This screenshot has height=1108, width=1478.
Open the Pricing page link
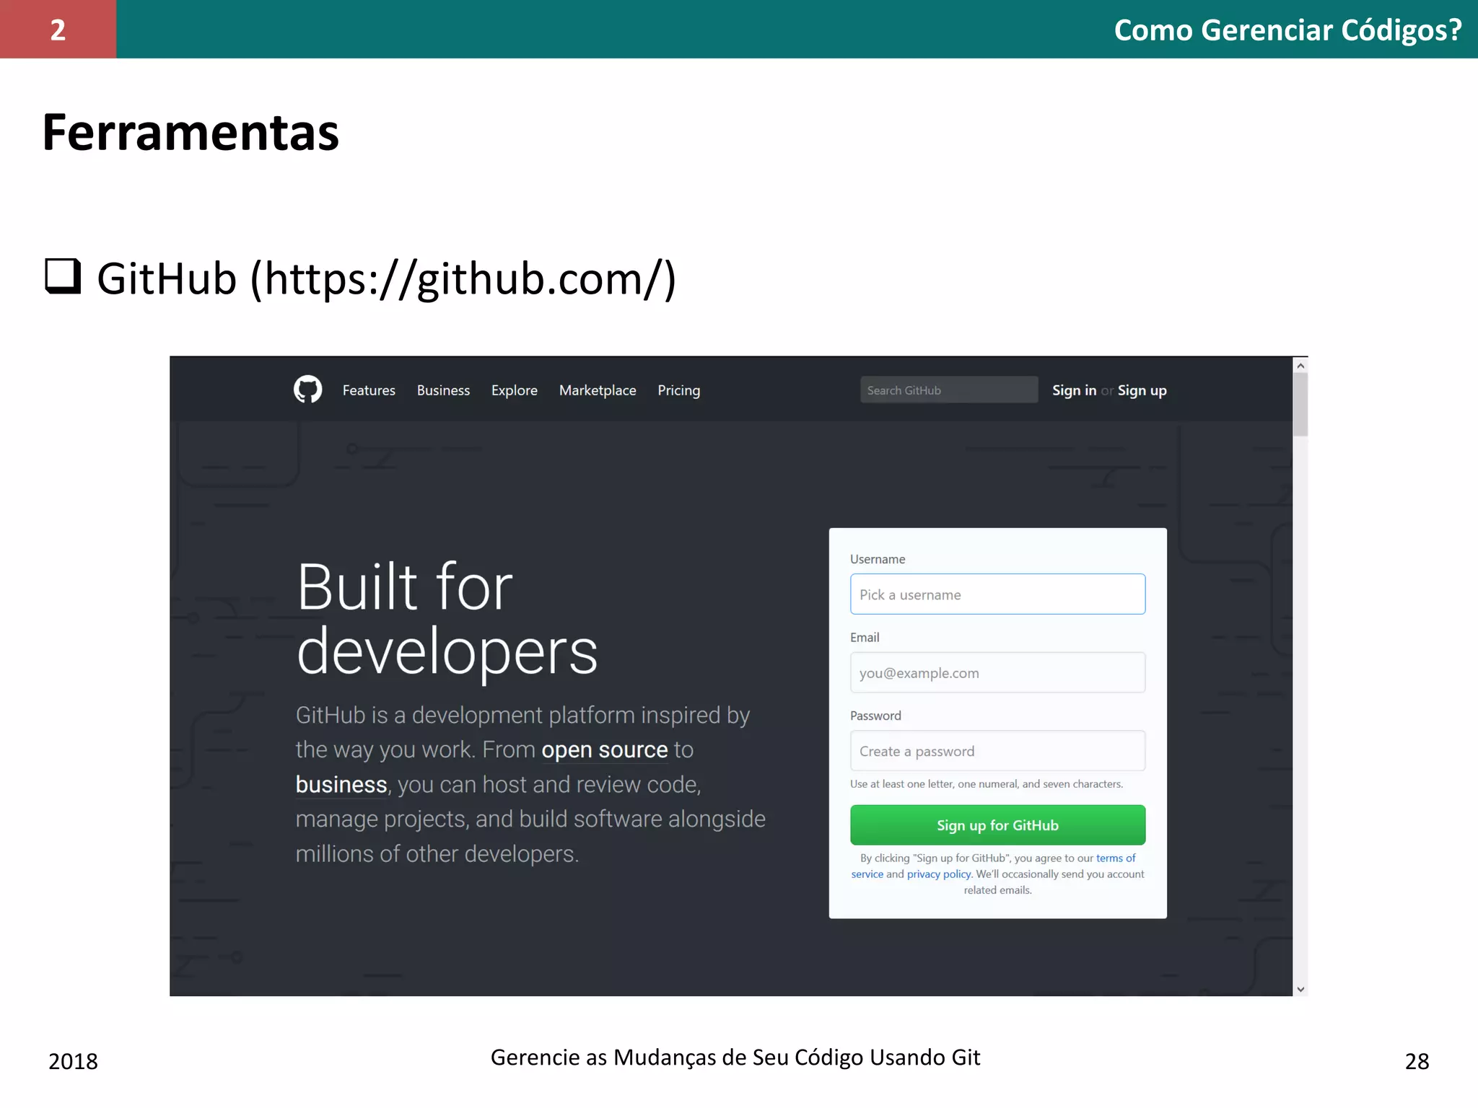point(679,390)
